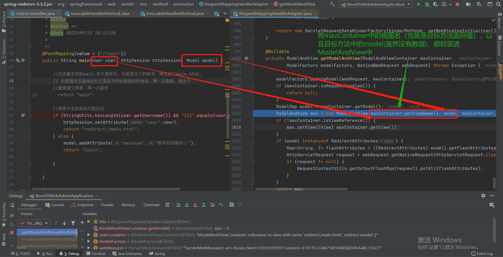Open the Spring tool window
This screenshot has height=257, width=503.
[x=157, y=254]
